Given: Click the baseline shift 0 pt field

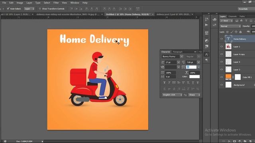Looking at the screenshot, I should pos(171,77).
